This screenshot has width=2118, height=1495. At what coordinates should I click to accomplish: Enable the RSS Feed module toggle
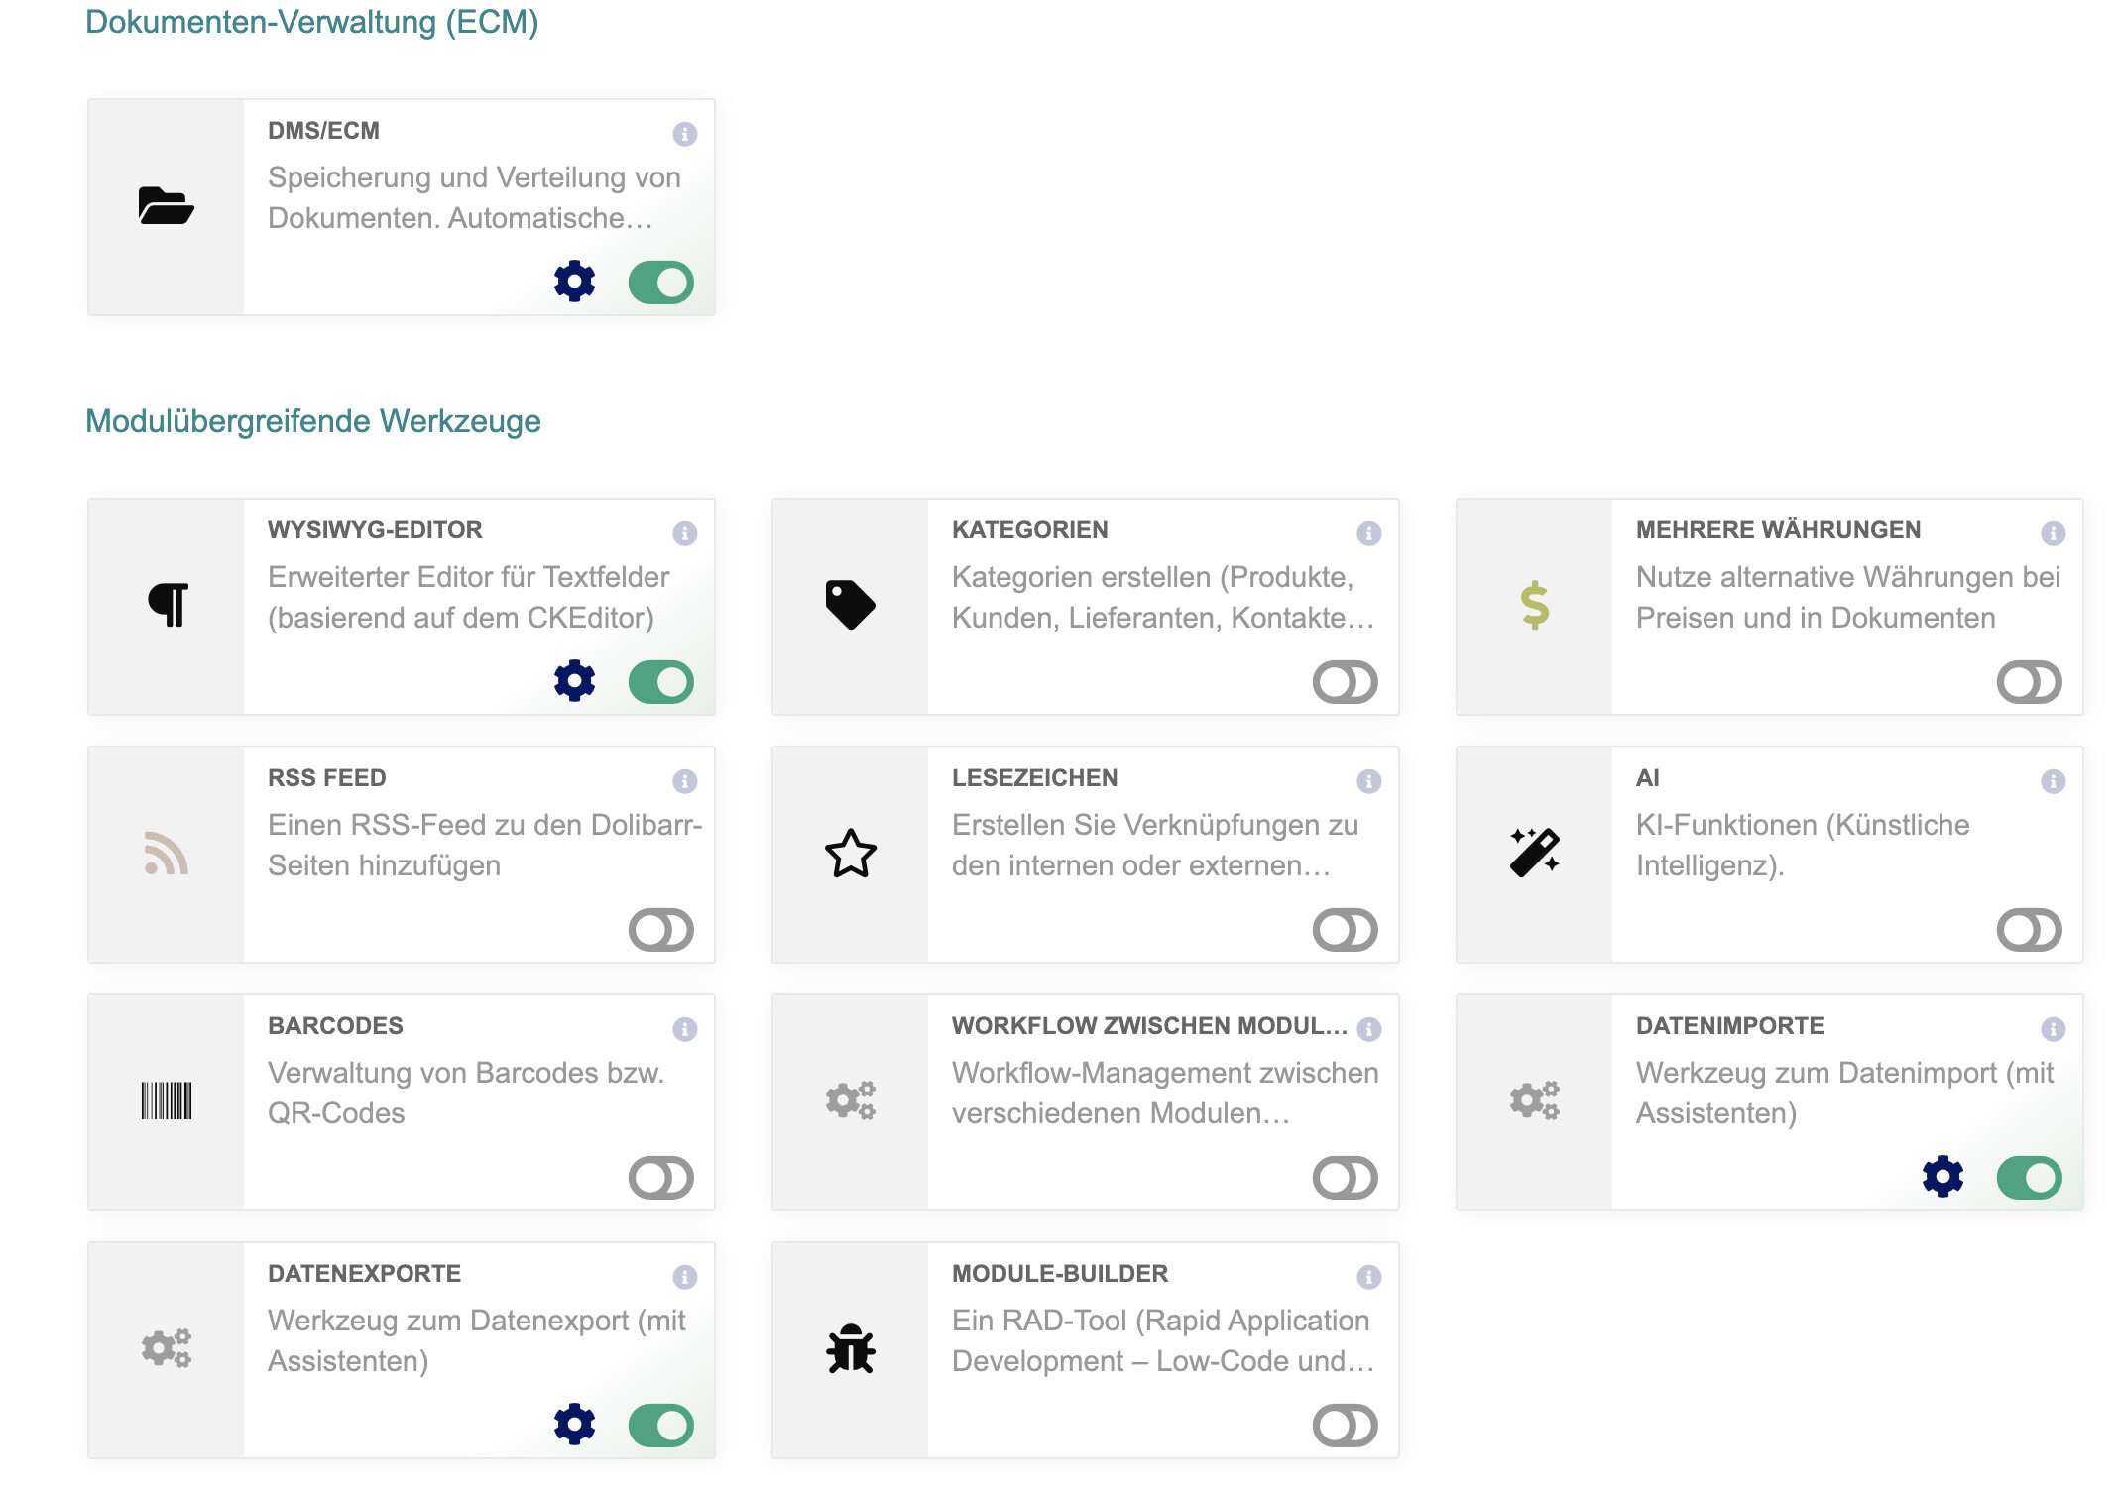tap(661, 930)
